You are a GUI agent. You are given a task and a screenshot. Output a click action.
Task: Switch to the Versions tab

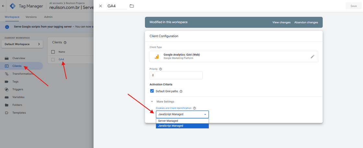pos(31,17)
